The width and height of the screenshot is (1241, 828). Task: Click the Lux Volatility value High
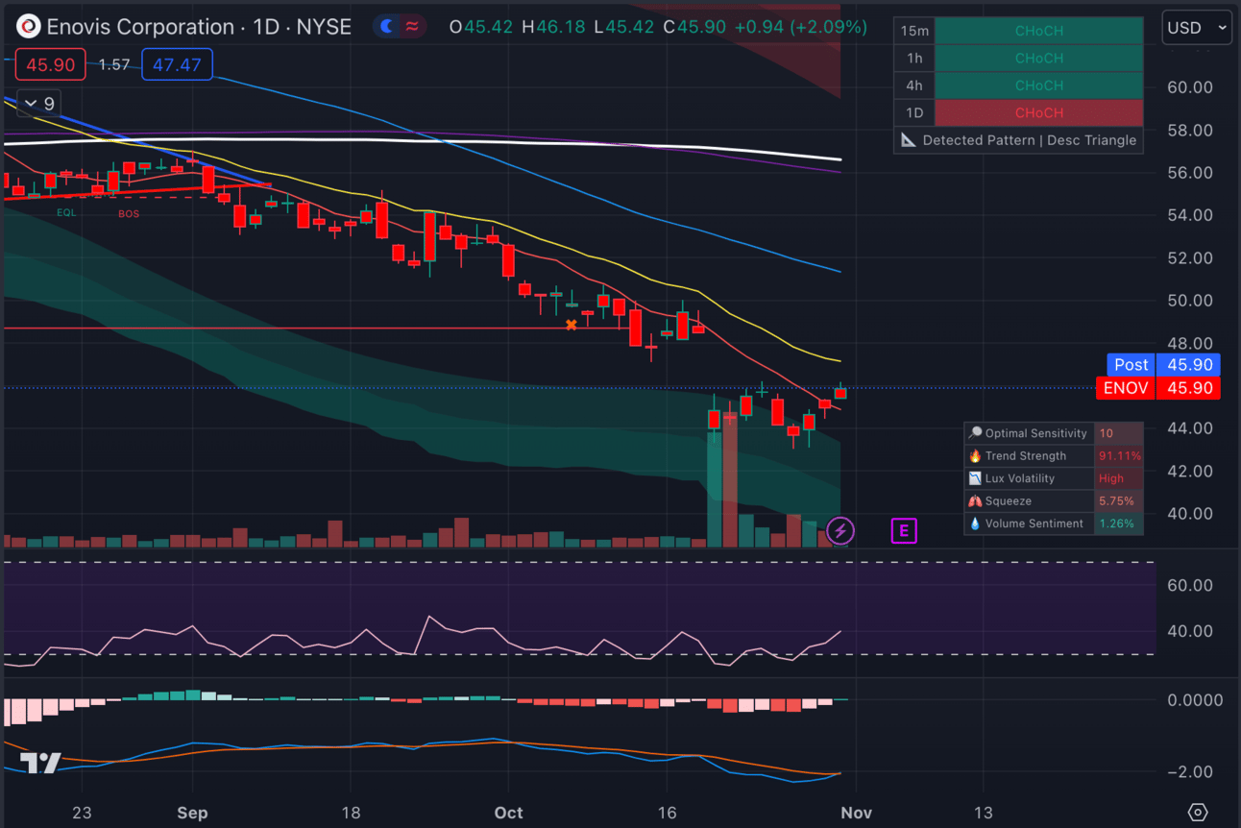point(1111,478)
